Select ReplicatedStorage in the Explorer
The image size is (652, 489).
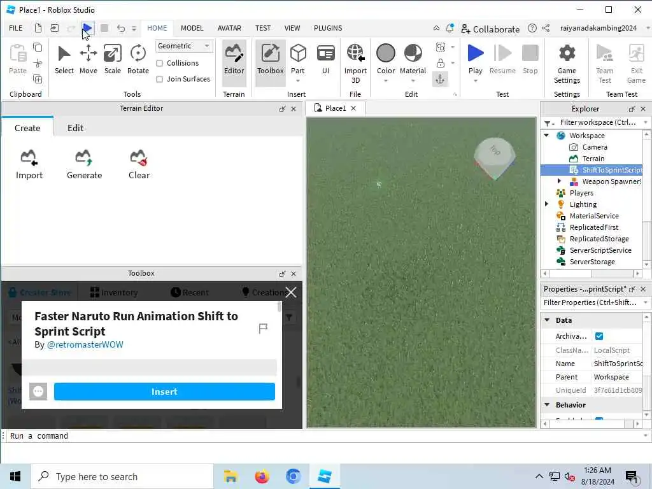[x=599, y=239]
